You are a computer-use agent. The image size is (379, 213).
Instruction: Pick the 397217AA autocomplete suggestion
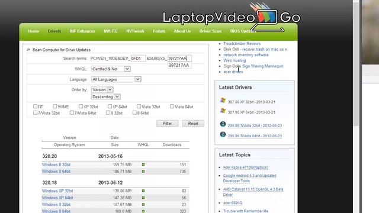[180, 66]
